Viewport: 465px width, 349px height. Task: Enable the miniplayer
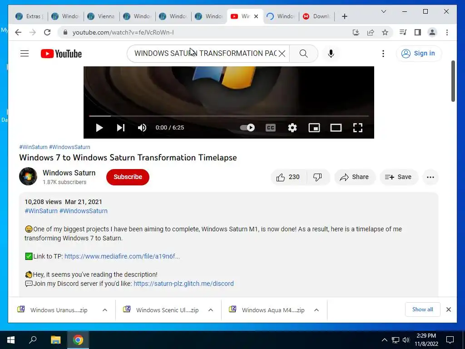pos(314,128)
